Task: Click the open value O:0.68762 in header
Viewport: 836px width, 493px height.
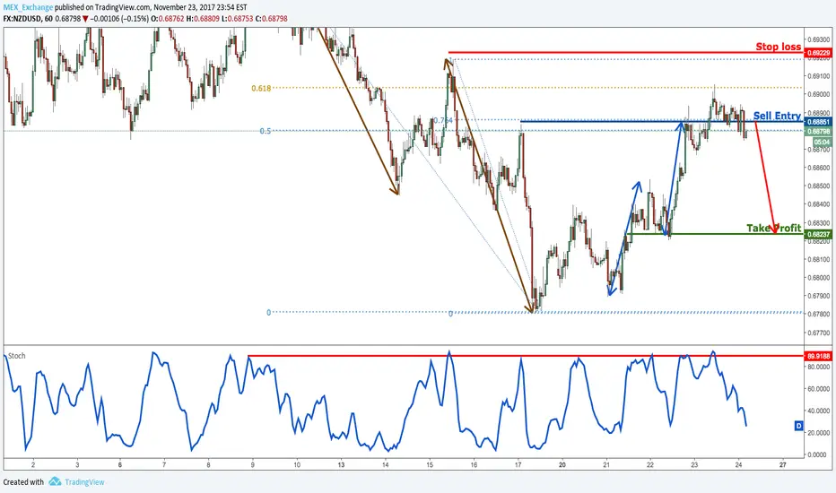Action: click(x=168, y=19)
